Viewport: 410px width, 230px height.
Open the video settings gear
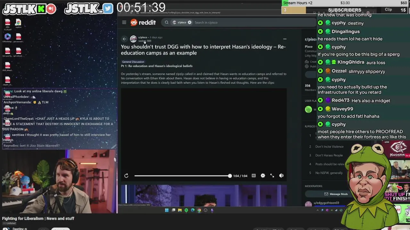263,176
